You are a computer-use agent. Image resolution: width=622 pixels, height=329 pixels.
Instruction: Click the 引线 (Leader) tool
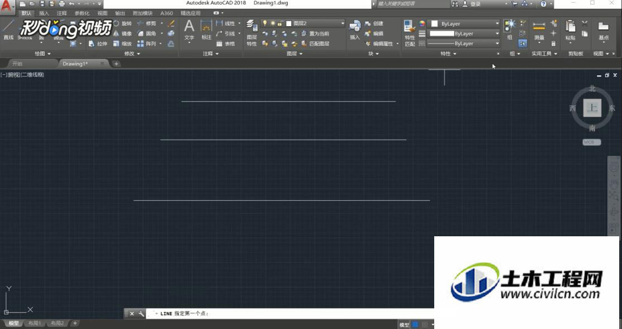tap(225, 34)
